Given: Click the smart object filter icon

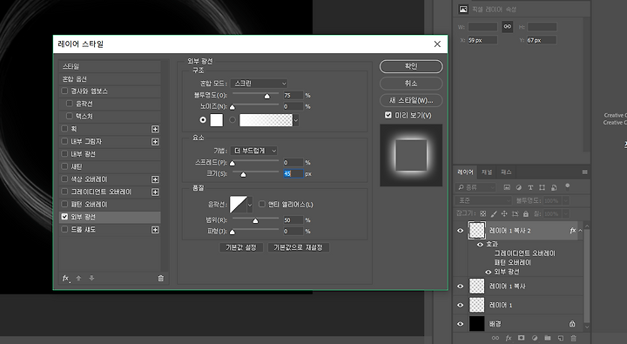Looking at the screenshot, I should point(554,187).
